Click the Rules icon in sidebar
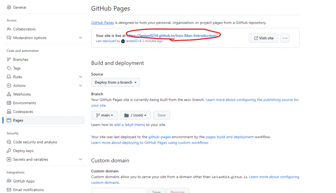This screenshot has height=193, width=336. 9,77
